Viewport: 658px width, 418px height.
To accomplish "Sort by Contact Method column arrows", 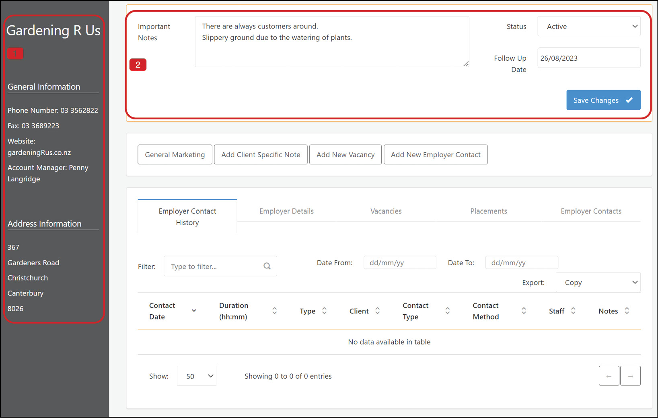I will coord(524,311).
